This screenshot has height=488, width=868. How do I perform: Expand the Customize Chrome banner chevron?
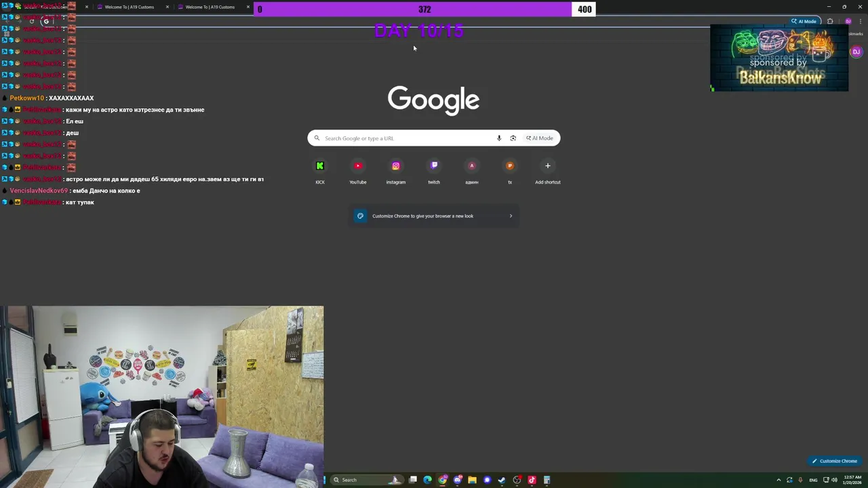point(511,216)
